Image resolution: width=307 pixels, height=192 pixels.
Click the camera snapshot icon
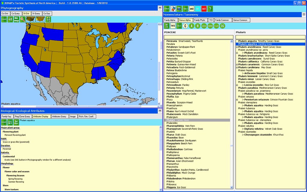pyautogui.click(x=179, y=9)
